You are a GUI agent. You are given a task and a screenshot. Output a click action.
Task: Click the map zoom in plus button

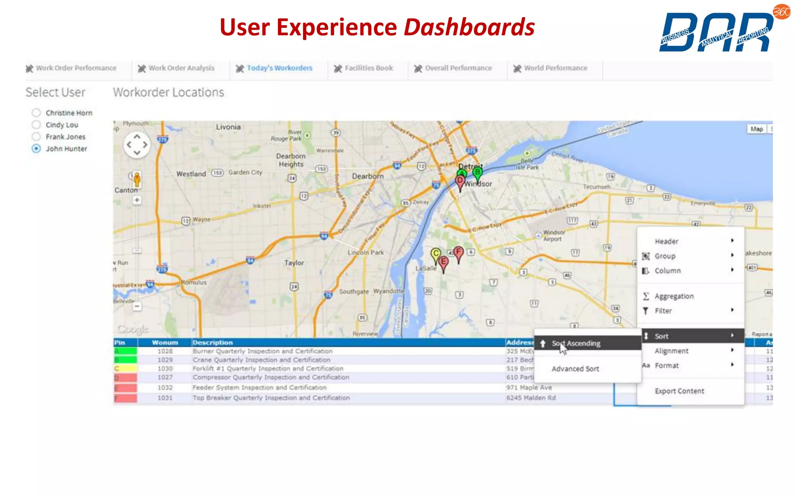(137, 200)
